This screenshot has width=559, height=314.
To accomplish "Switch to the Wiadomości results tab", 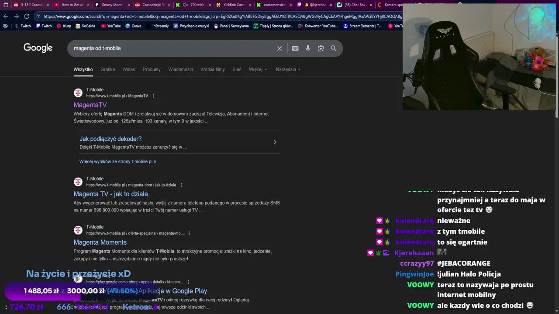I will tap(180, 69).
